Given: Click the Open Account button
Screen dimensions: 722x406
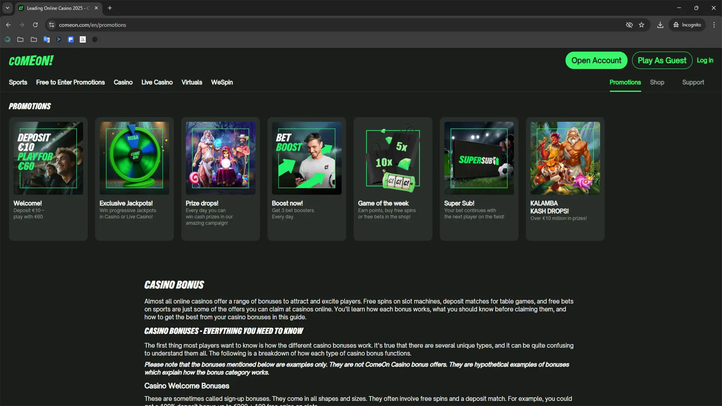Looking at the screenshot, I should coord(596,61).
